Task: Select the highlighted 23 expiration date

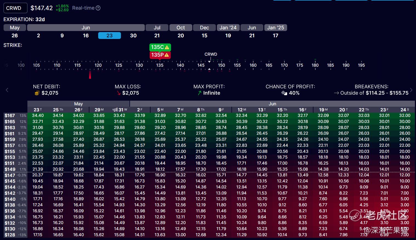Action: 109,36
